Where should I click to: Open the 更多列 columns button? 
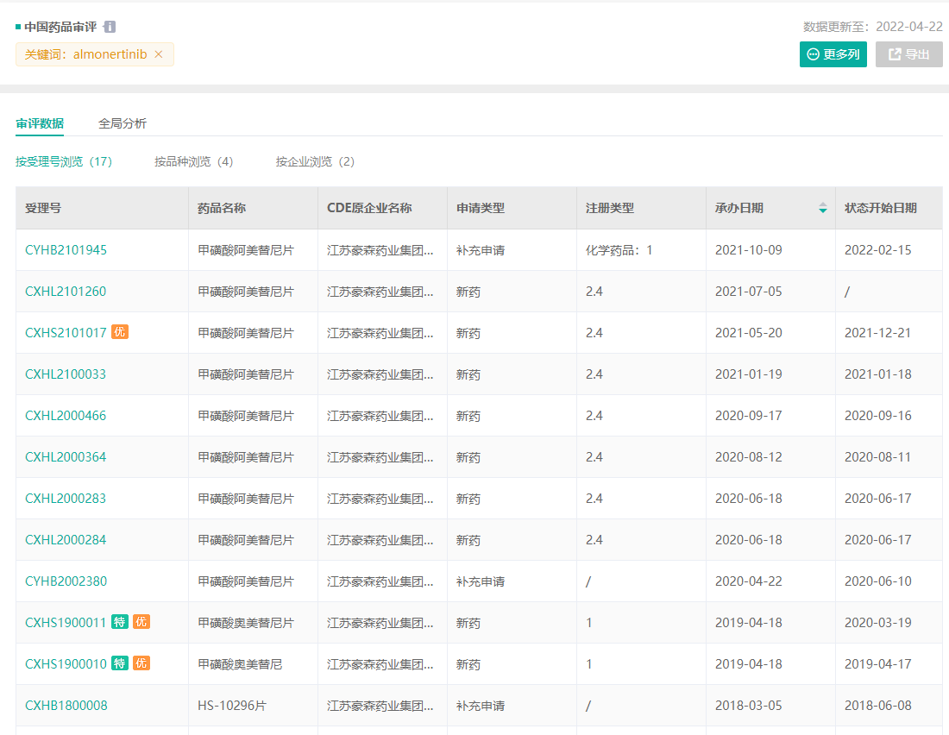click(x=833, y=54)
